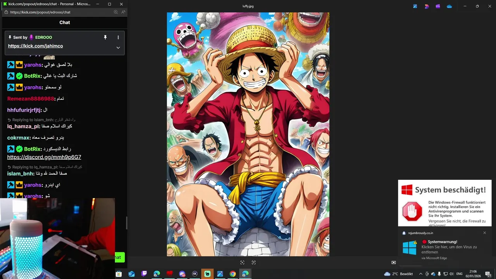
Task: Click streamer webcam overlay thumbnail
Action: point(57,239)
